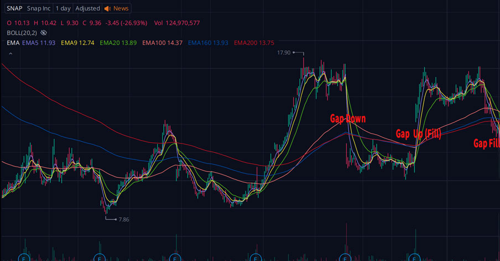Select the EMA9 12.74 legend entry
500x261 pixels.
(x=77, y=43)
